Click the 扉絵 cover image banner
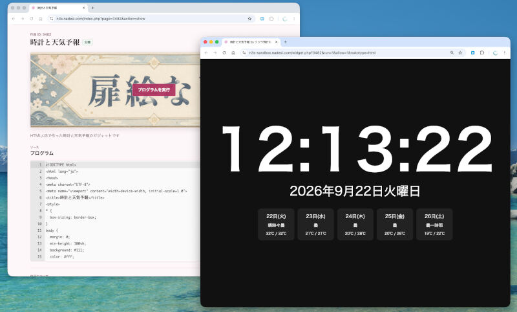This screenshot has height=312, width=517. point(115,90)
